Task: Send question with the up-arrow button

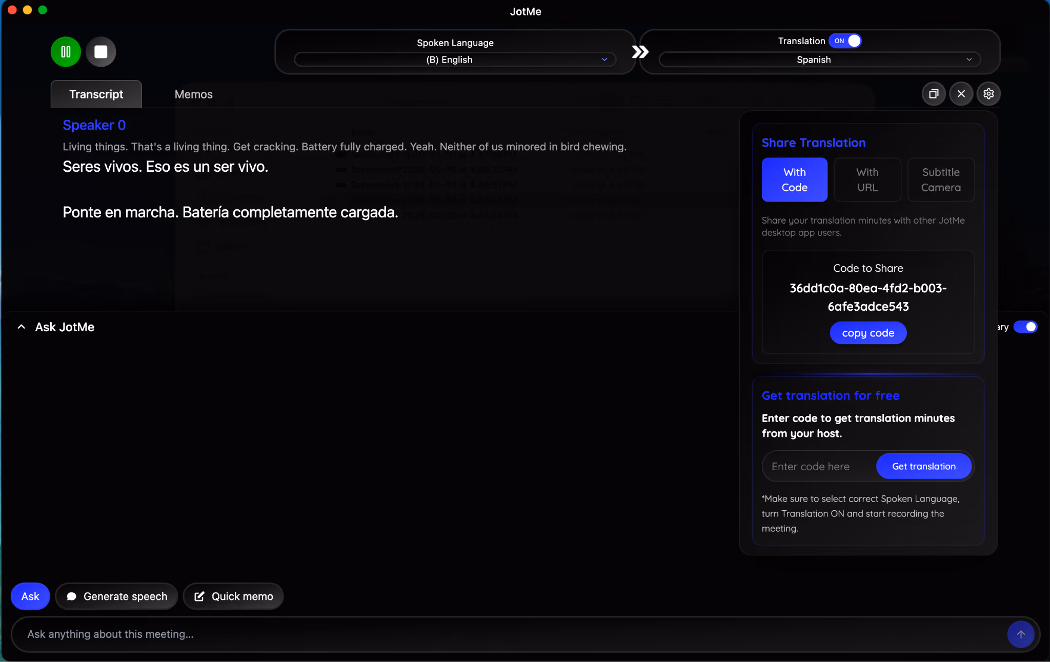Action: coord(1020,634)
